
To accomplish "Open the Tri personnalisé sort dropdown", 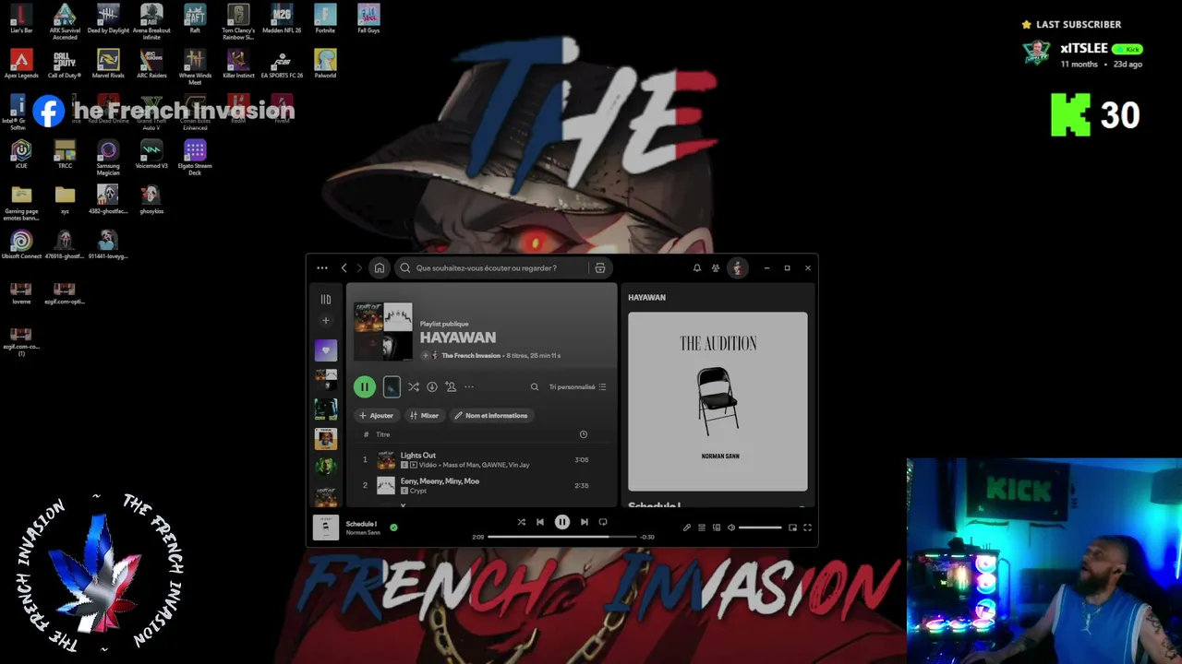I will (x=578, y=387).
